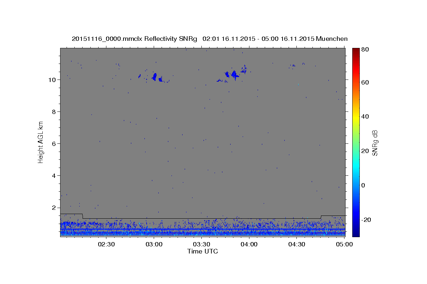The height and width of the screenshot is (284, 427).
Task: Click the colorbar value 60
Action: pyautogui.click(x=365, y=82)
